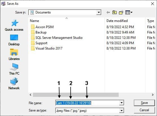Screen dimensions: 157x116
Task: Sort by the Name column header
Action: 34,21
